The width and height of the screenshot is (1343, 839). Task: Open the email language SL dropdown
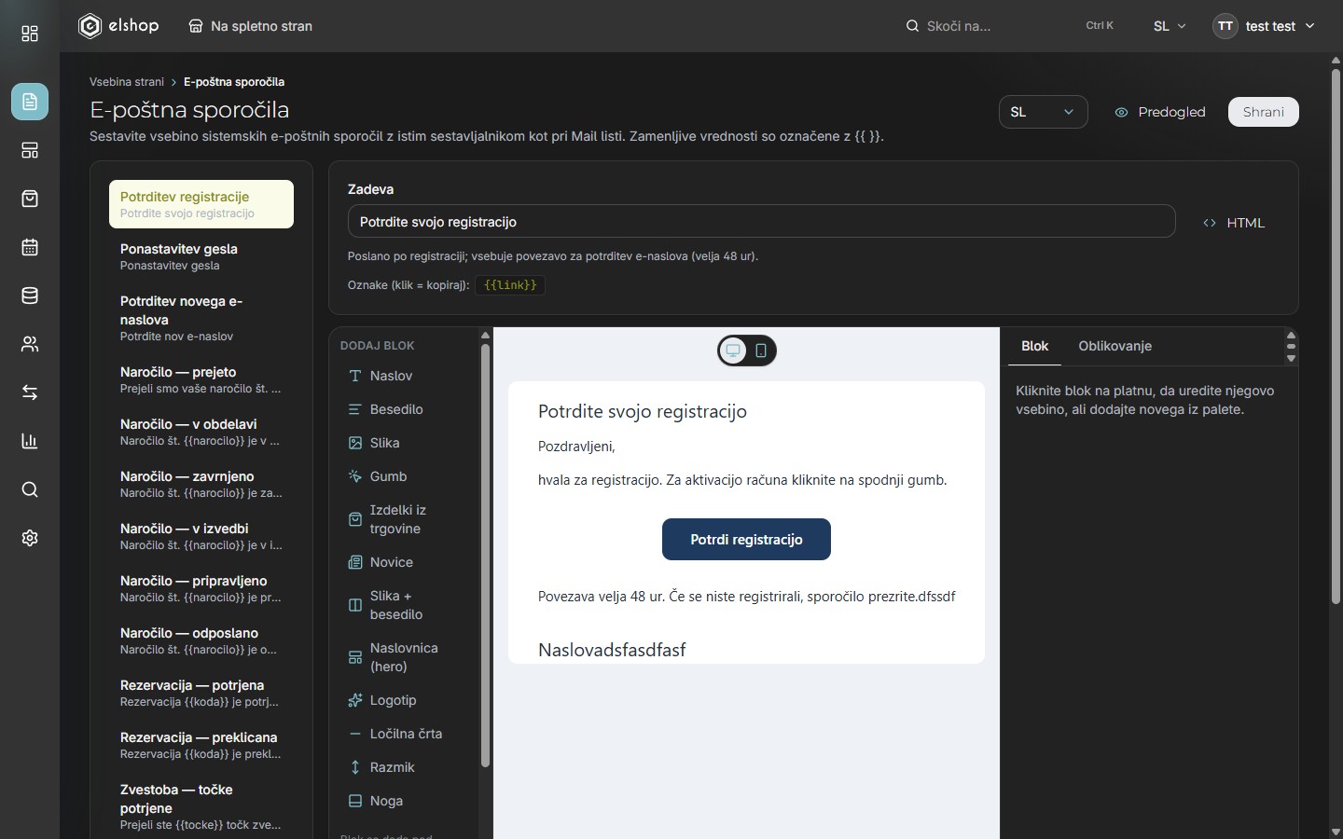point(1043,112)
